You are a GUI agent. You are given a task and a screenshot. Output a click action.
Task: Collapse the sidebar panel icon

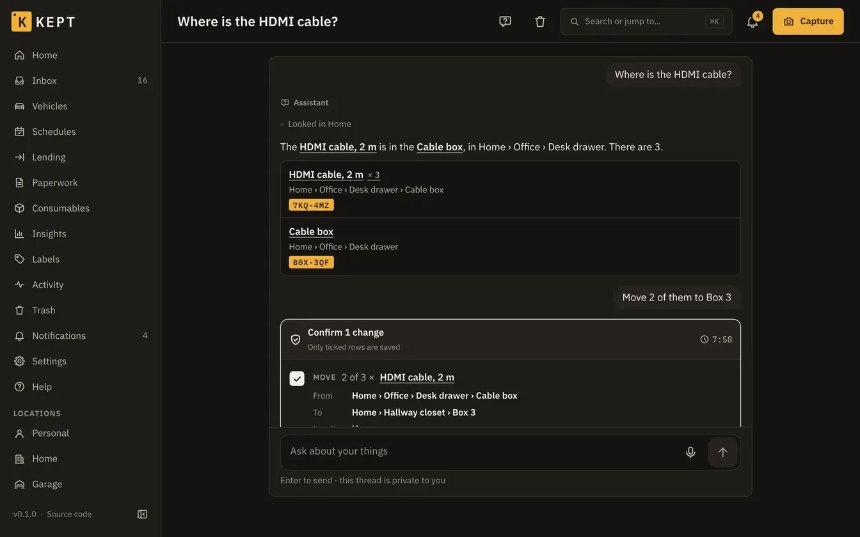(x=142, y=514)
